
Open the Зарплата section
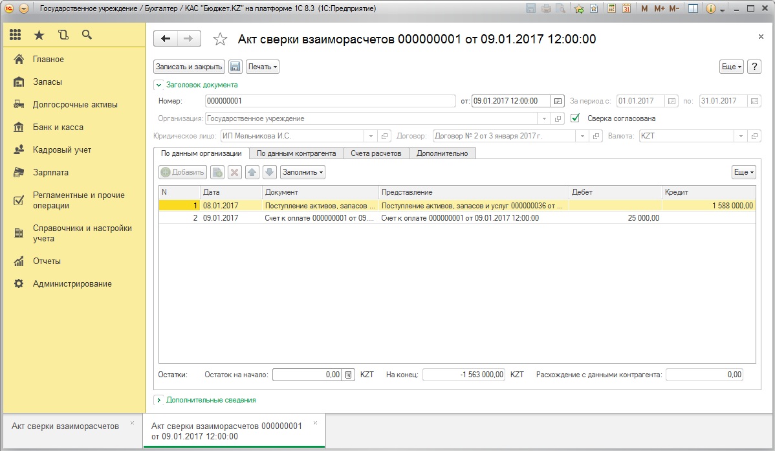[x=50, y=173]
